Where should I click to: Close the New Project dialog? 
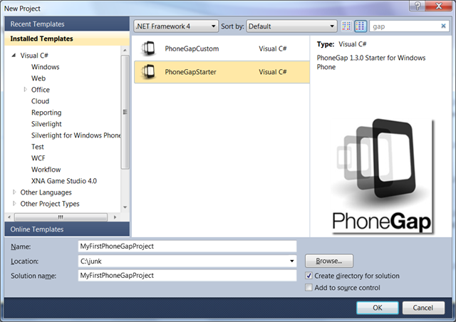tap(439, 6)
